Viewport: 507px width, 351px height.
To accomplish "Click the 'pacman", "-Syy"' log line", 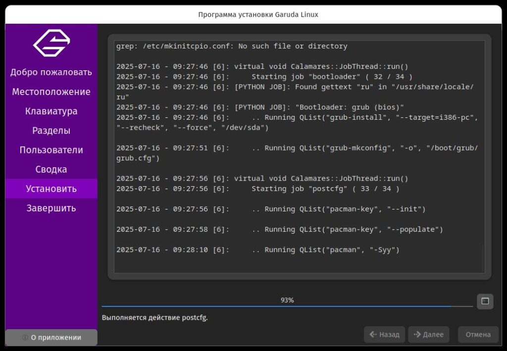I will [x=258, y=250].
